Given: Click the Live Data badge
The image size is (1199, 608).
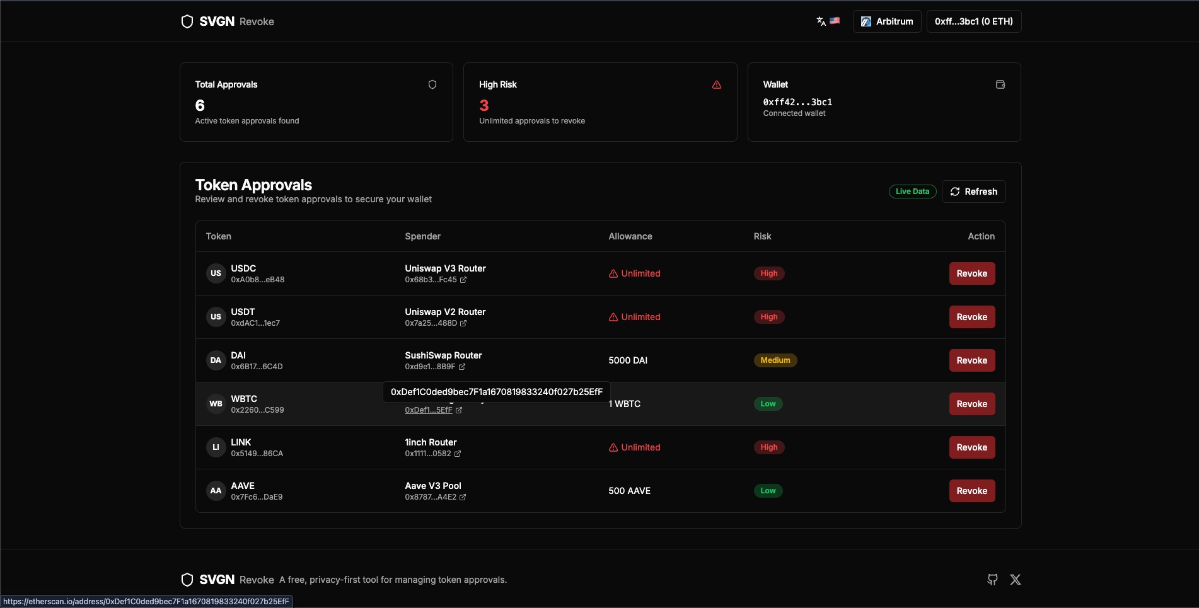Looking at the screenshot, I should point(912,191).
